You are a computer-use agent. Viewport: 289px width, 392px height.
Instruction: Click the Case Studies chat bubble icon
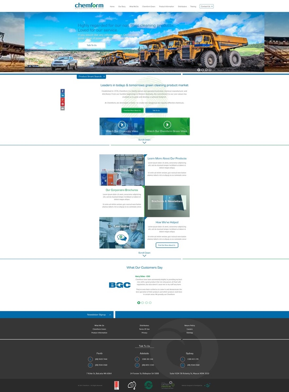coord(122,237)
